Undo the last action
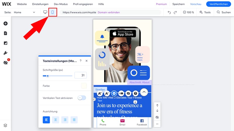234x131 pixels. 169,12
